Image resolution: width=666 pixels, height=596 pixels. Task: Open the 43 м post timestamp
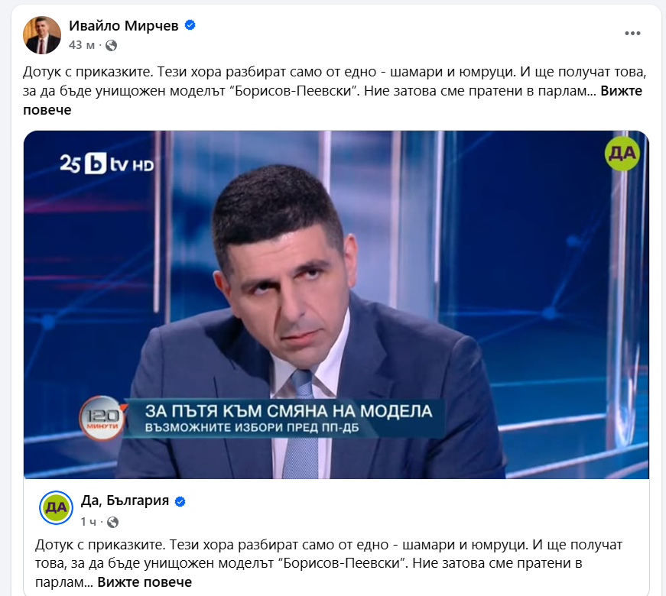[82, 45]
